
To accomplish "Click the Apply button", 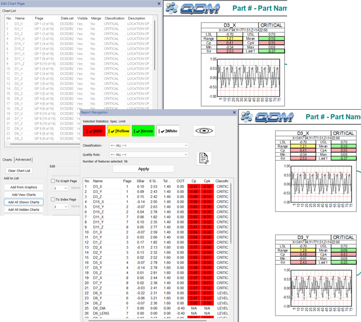I will (x=144, y=169).
